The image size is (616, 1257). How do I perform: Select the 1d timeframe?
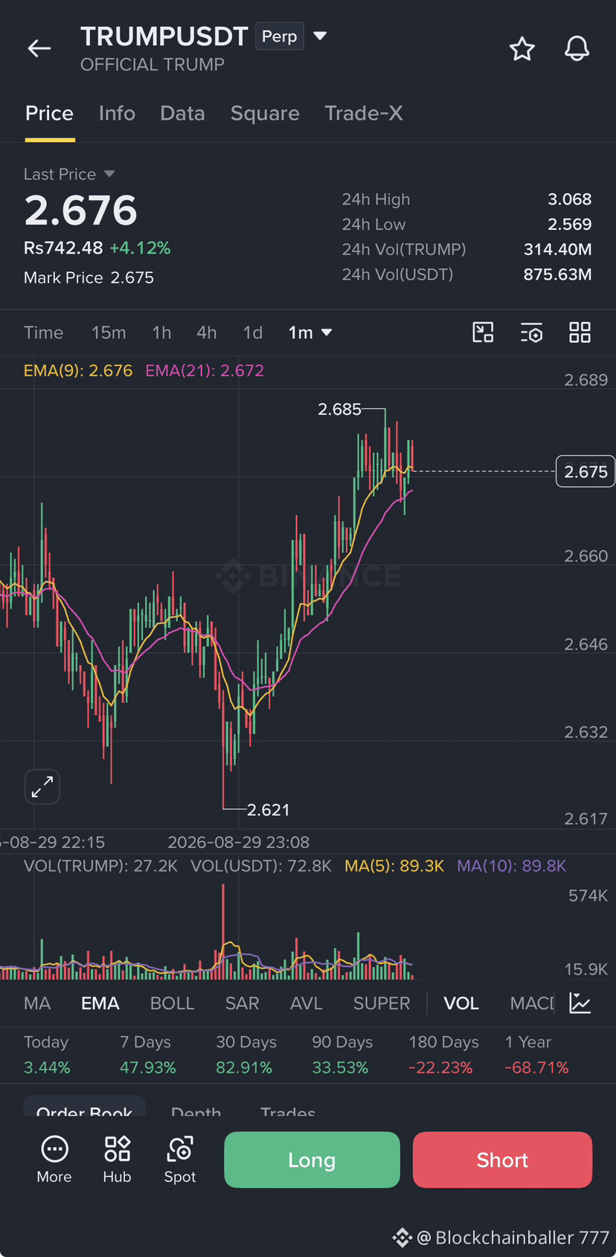[x=253, y=332]
